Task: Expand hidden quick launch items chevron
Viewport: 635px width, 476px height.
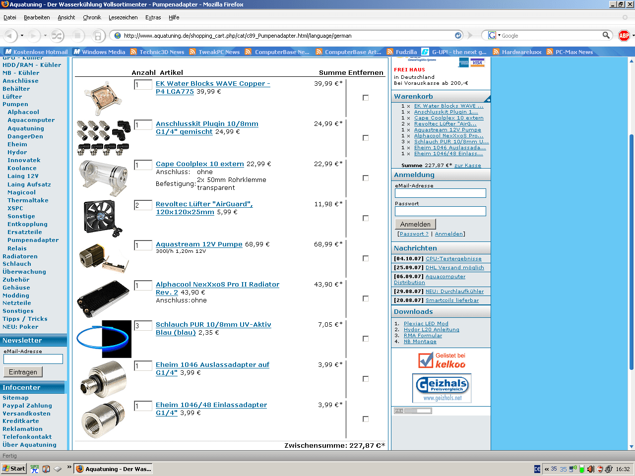Action: 69,467
